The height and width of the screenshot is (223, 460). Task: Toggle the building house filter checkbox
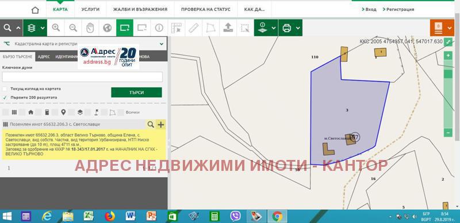click(22, 112)
